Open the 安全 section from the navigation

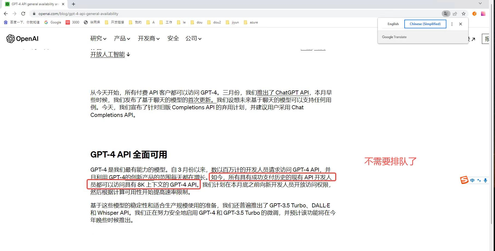173,38
